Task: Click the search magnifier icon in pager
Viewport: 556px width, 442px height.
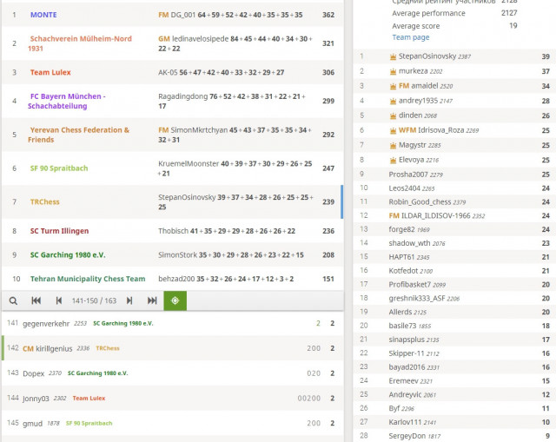Action: [13, 301]
